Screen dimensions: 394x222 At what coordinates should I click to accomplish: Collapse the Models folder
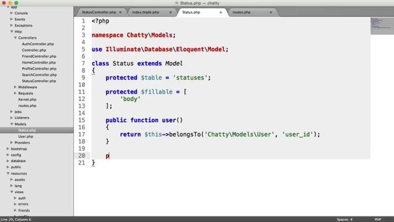coord(12,124)
